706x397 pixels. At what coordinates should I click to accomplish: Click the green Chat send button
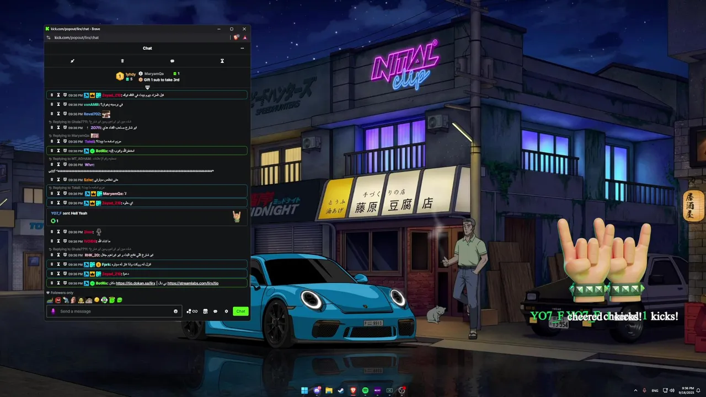click(240, 311)
